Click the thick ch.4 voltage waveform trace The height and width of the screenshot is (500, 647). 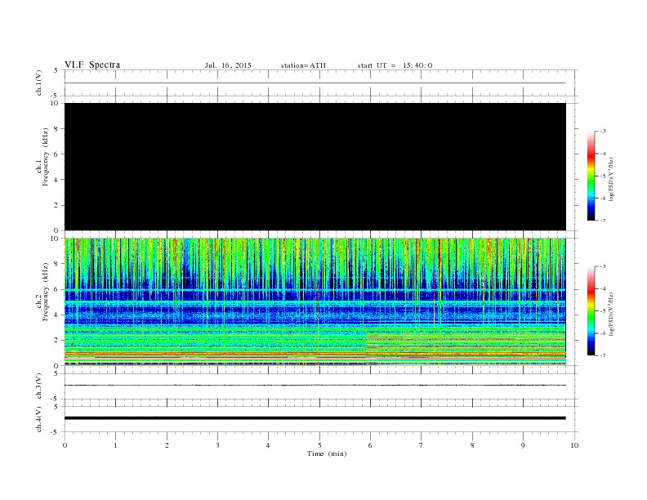point(315,418)
